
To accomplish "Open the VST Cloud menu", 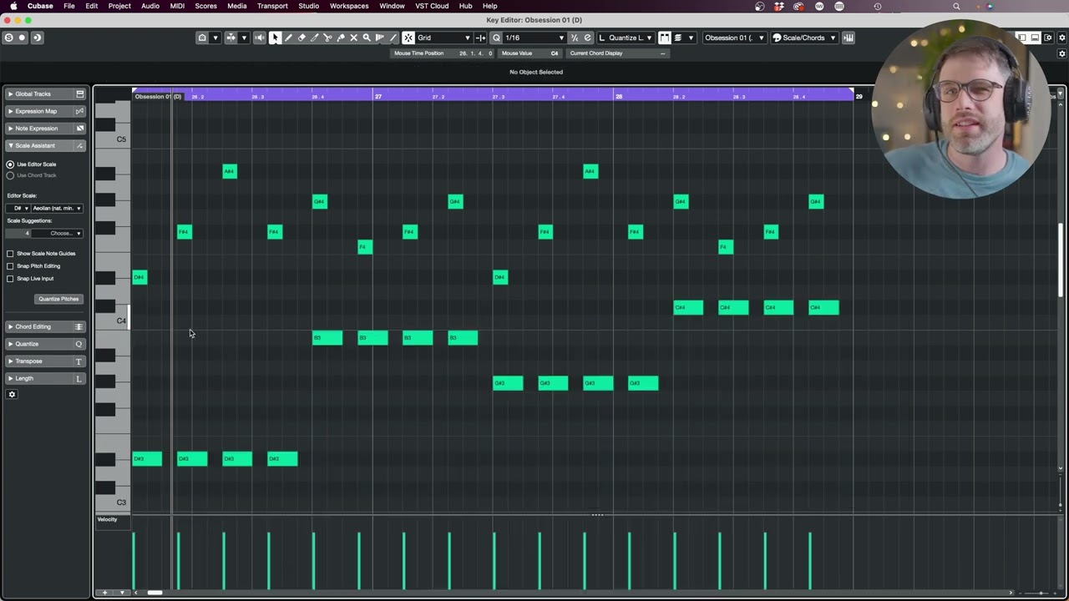I will coord(432,6).
